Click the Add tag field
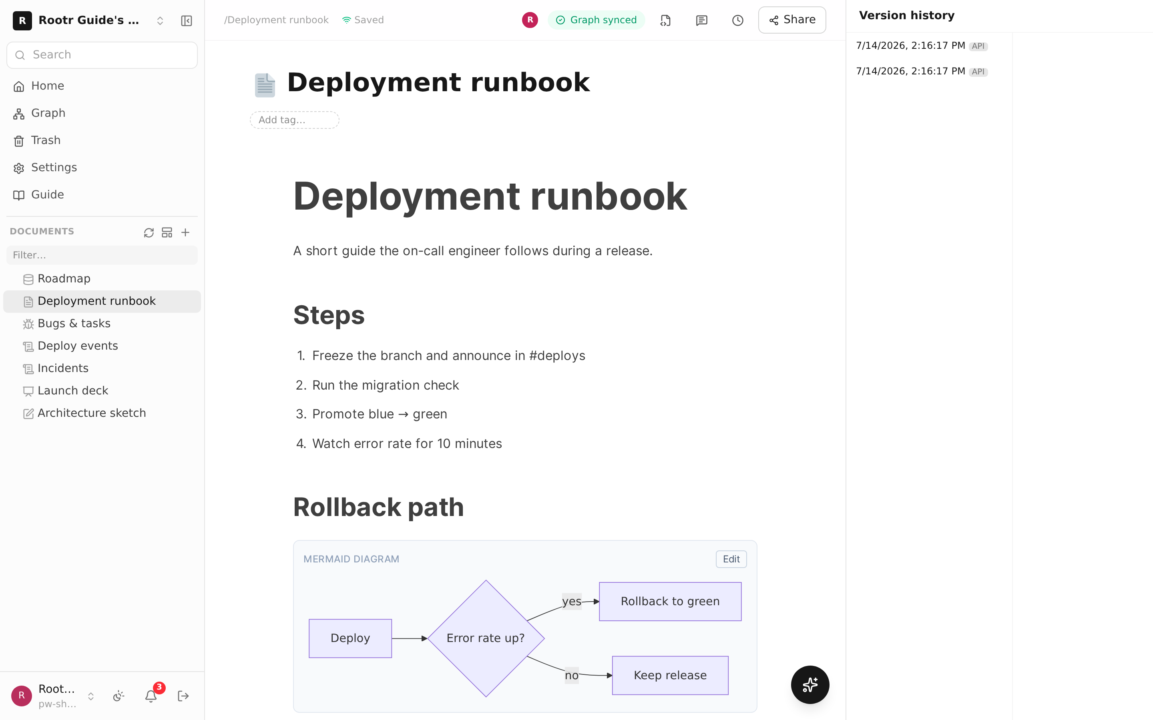 click(294, 120)
